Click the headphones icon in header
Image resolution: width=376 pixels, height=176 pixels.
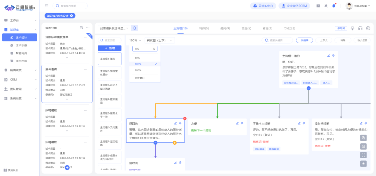click(x=360, y=28)
